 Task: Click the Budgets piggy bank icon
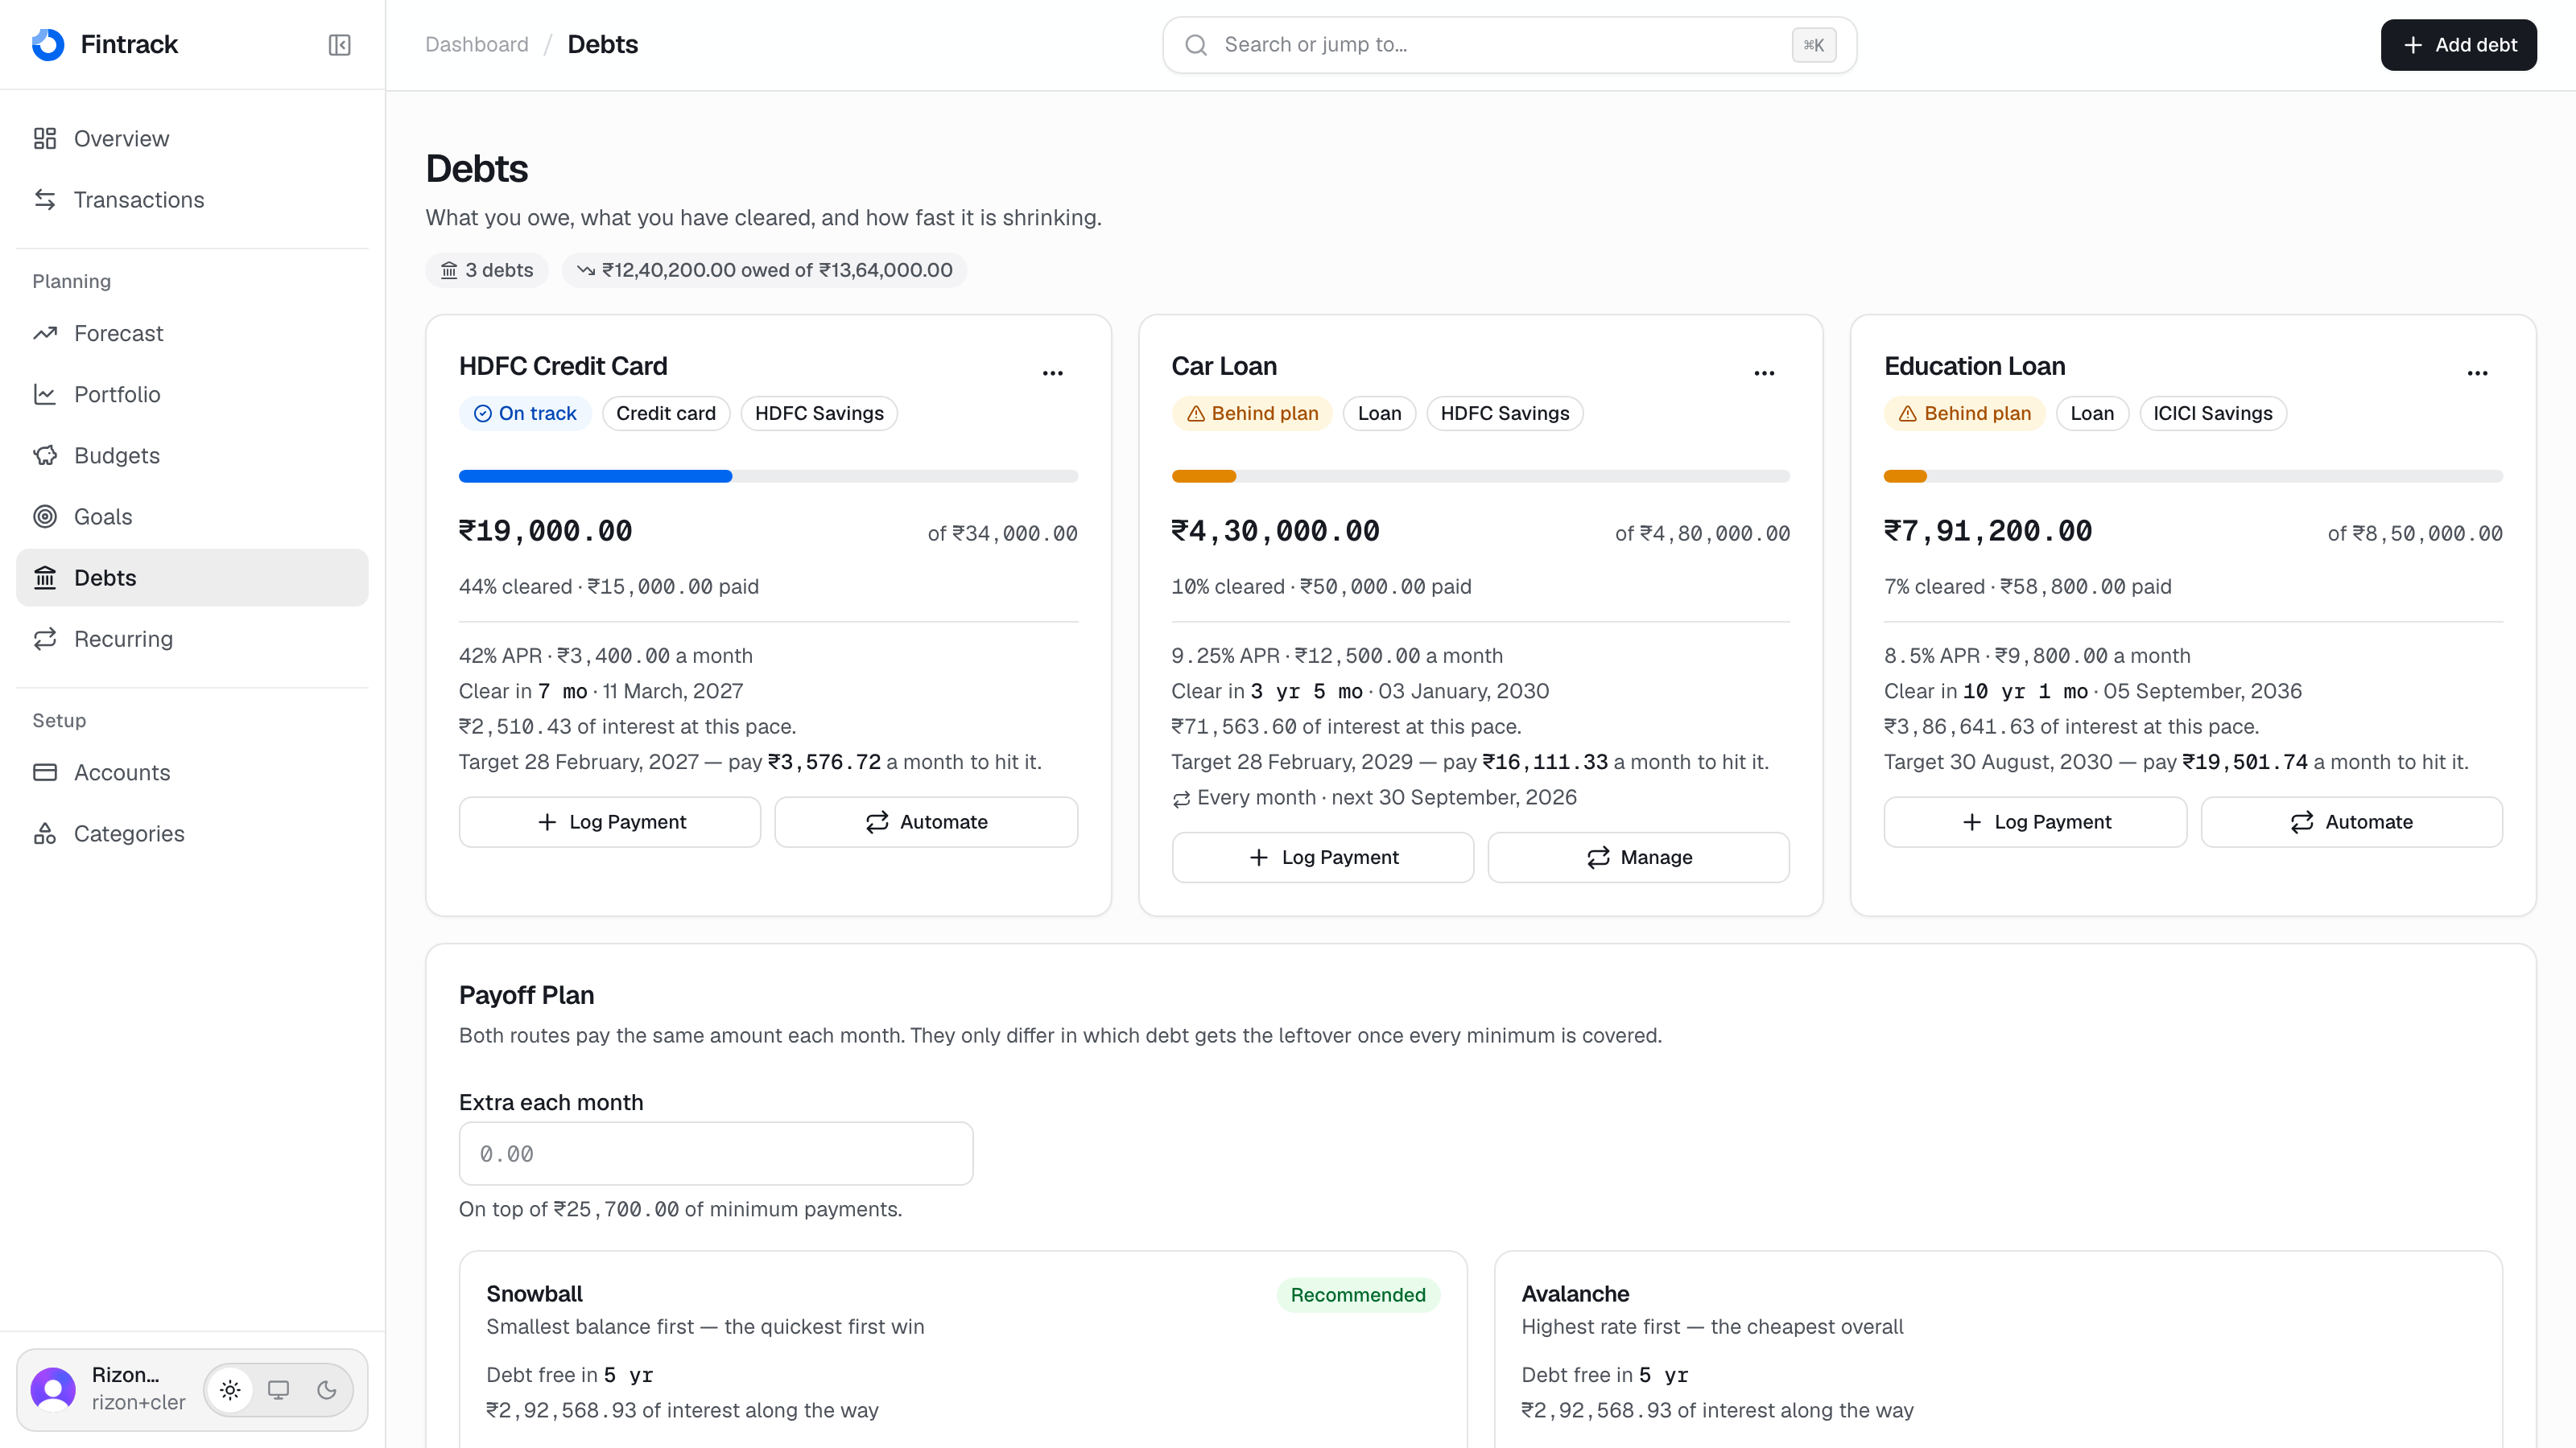click(x=45, y=455)
